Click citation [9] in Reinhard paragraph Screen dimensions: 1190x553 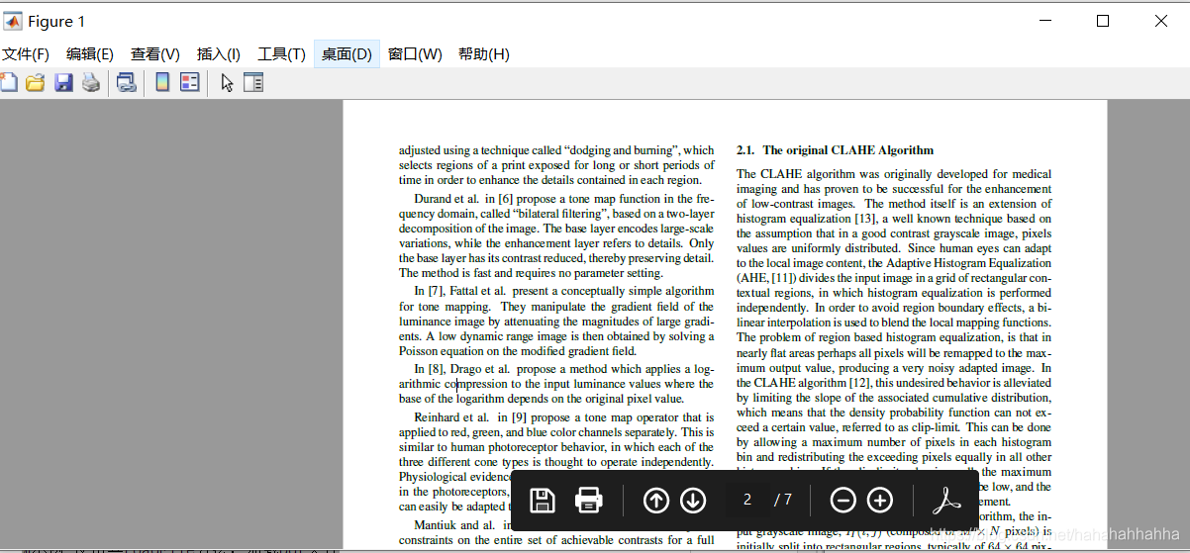[x=519, y=417]
